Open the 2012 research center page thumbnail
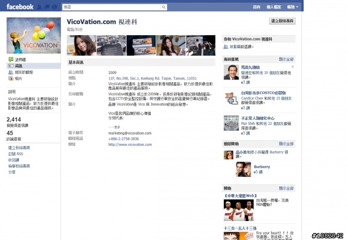This screenshot has height=240, width=347. point(232,123)
